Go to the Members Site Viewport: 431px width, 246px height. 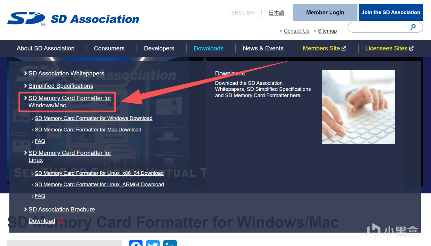tap(324, 48)
